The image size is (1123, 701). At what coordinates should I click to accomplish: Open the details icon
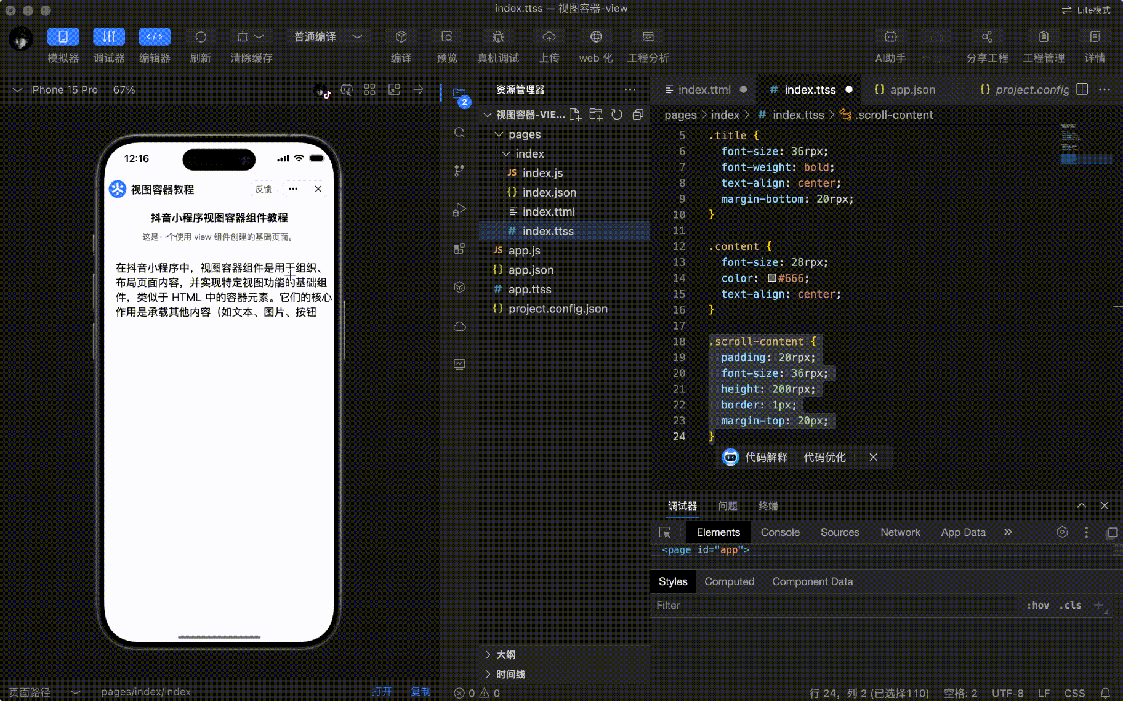pyautogui.click(x=1095, y=37)
